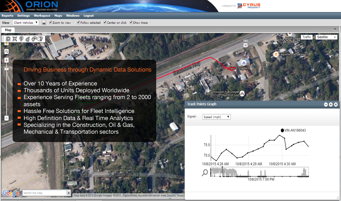Clear map search with the X button
The image size is (341, 201).
[69, 193]
